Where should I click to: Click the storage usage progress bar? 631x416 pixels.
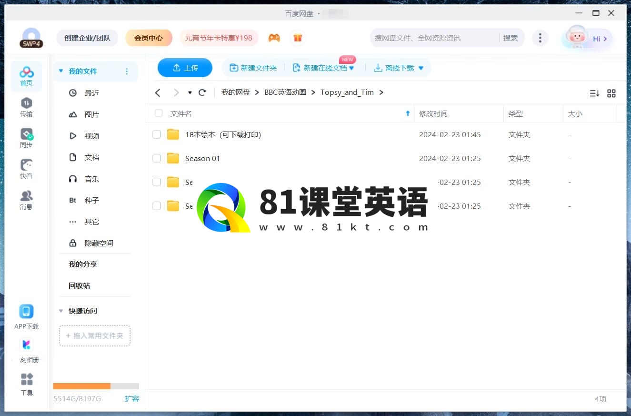pyautogui.click(x=96, y=386)
